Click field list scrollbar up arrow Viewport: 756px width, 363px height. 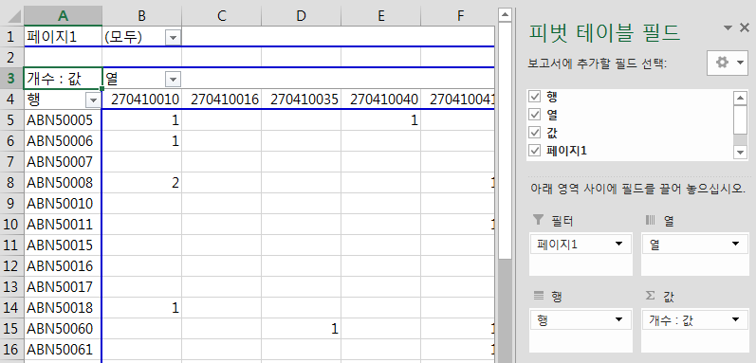740,98
